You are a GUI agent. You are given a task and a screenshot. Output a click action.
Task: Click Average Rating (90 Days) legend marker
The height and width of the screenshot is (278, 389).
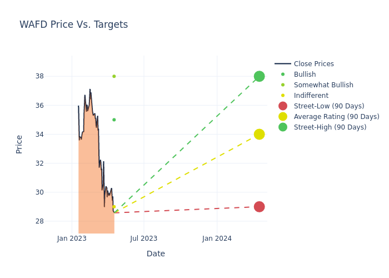coord(283,117)
